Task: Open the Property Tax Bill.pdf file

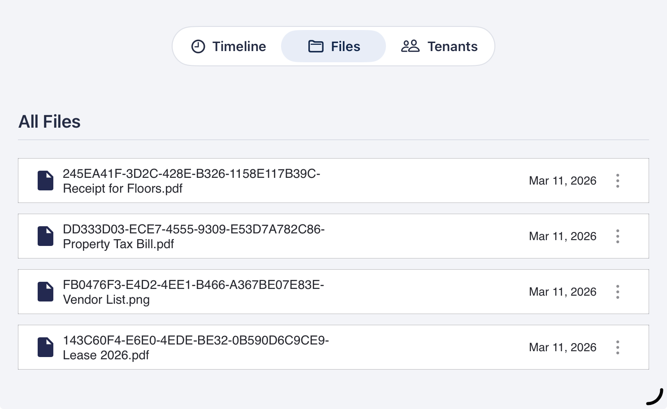Action: pyautogui.click(x=194, y=237)
